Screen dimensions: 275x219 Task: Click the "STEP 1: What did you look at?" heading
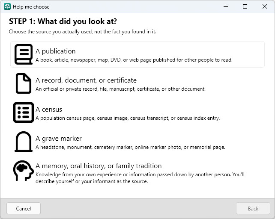pyautogui.click(x=63, y=21)
